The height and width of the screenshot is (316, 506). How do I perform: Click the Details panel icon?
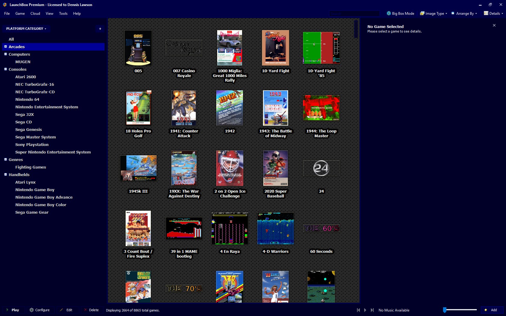tap(486, 13)
